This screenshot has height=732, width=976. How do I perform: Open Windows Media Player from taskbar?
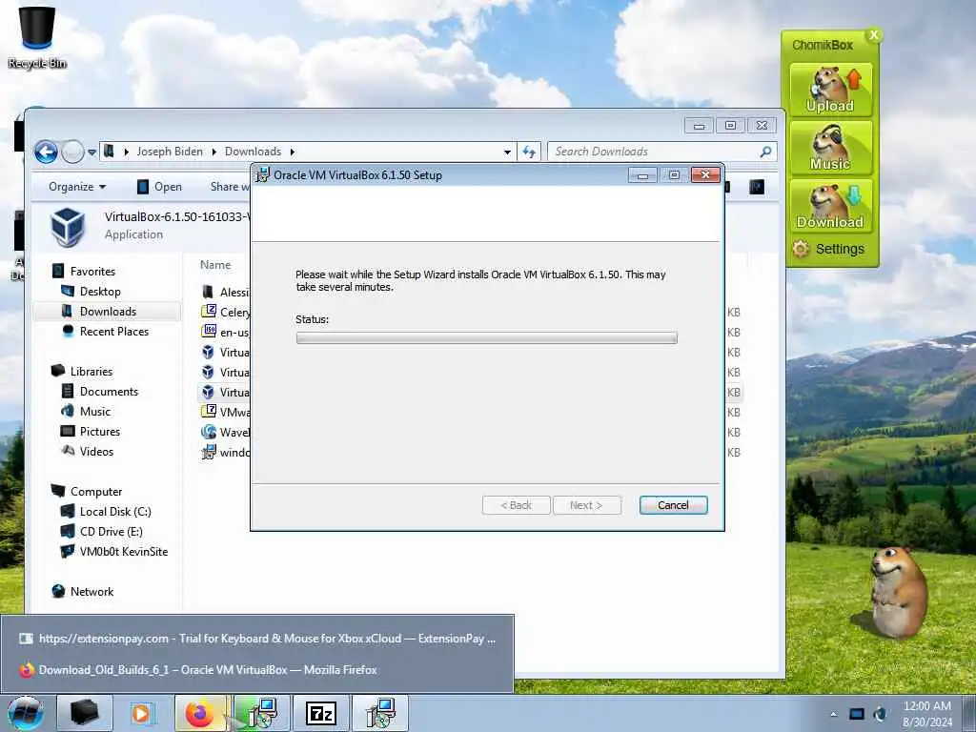pyautogui.click(x=143, y=713)
